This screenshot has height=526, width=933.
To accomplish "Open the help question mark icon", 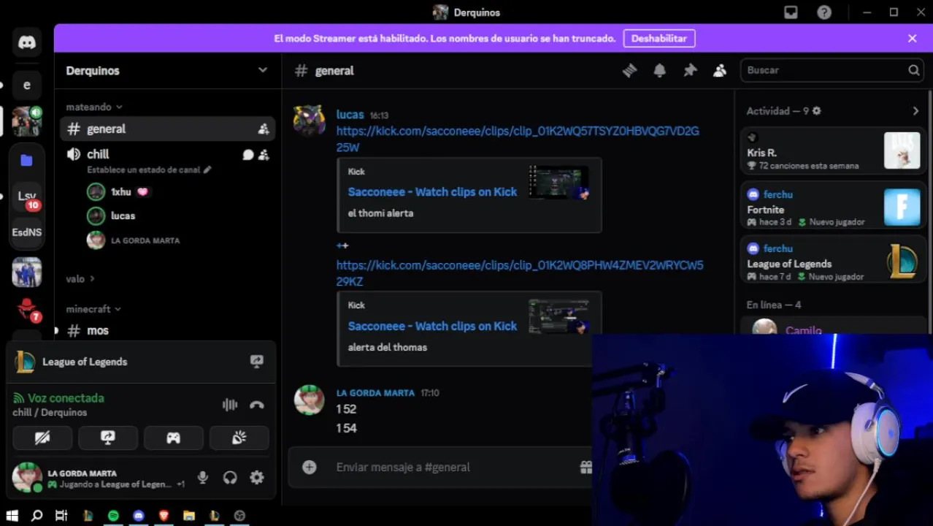I will [824, 12].
